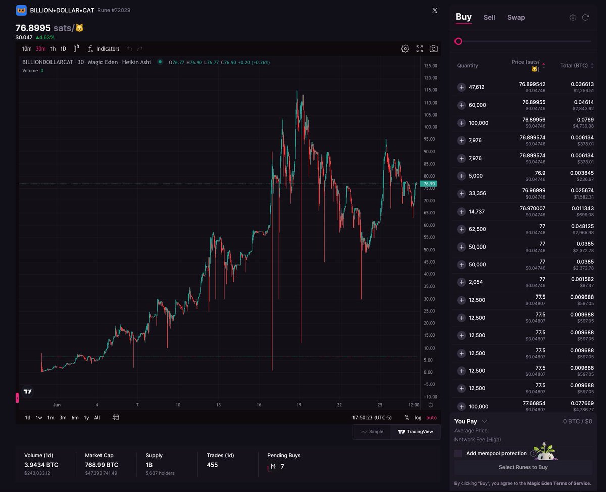Add the 62,500 quantity listing
Screen dimensions: 606x492
(x=461, y=229)
